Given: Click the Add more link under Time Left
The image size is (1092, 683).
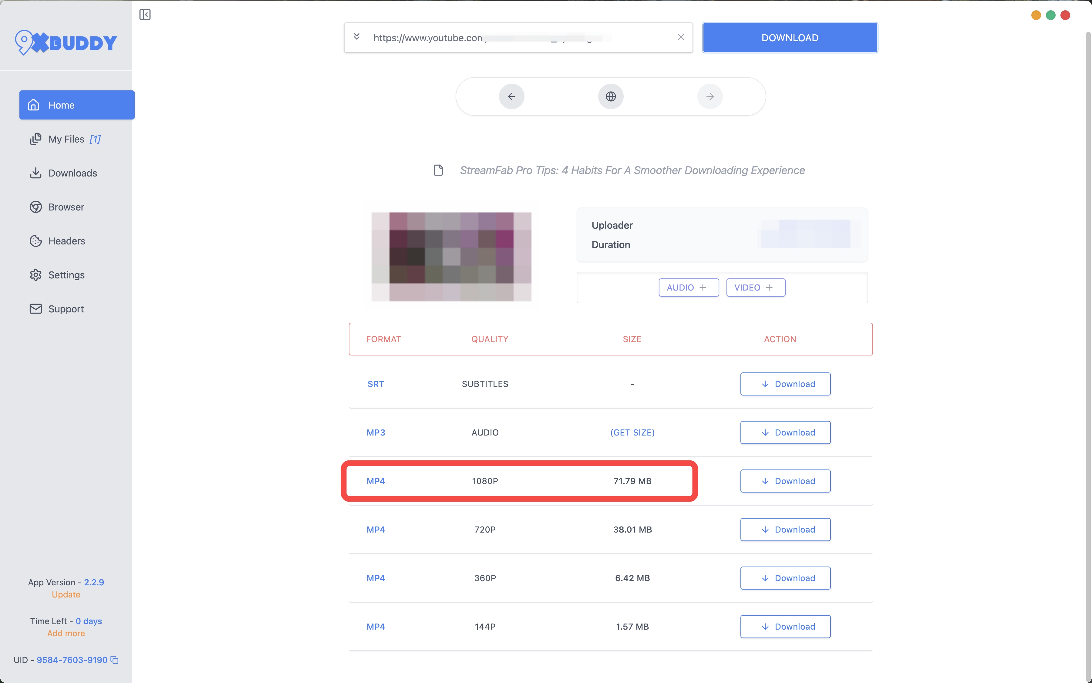Looking at the screenshot, I should 66,633.
